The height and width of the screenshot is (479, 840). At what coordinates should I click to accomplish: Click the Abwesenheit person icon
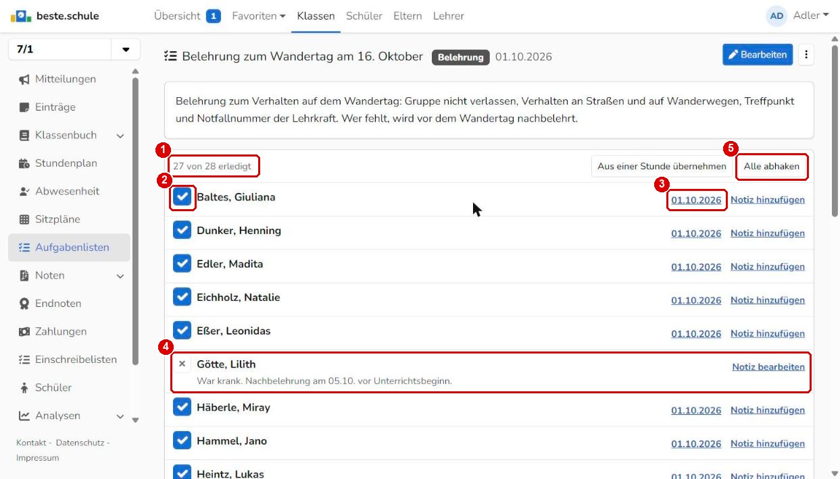[x=24, y=192]
